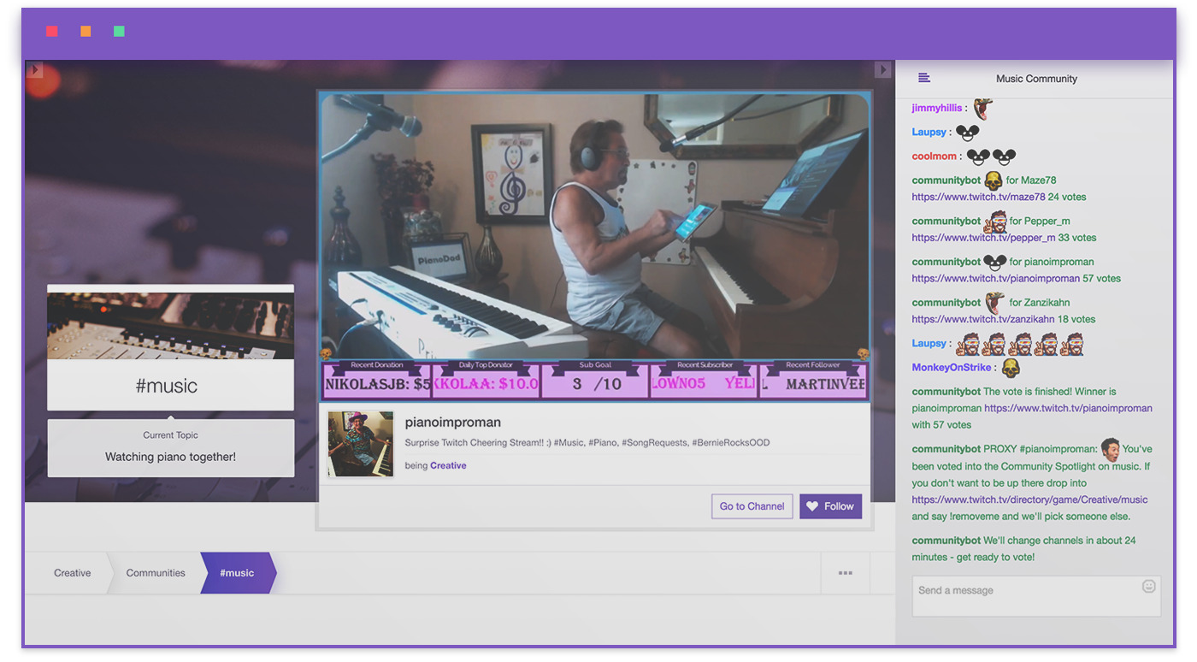This screenshot has height=662, width=1197.
Task: Click the red window dot
Action: point(52,31)
